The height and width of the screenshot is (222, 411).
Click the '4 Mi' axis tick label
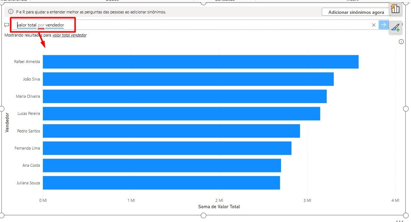coord(395,200)
